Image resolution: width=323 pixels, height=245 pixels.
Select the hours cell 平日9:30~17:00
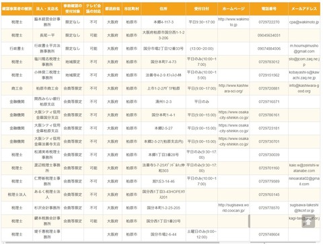202,22
